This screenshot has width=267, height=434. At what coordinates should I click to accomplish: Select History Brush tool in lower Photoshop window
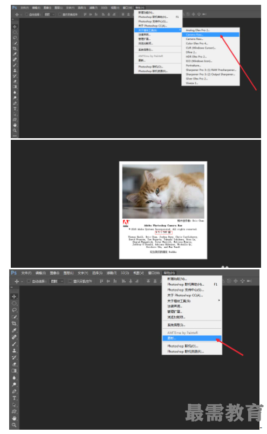click(x=14, y=357)
